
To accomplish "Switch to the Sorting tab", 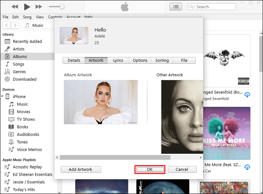I will (162, 61).
